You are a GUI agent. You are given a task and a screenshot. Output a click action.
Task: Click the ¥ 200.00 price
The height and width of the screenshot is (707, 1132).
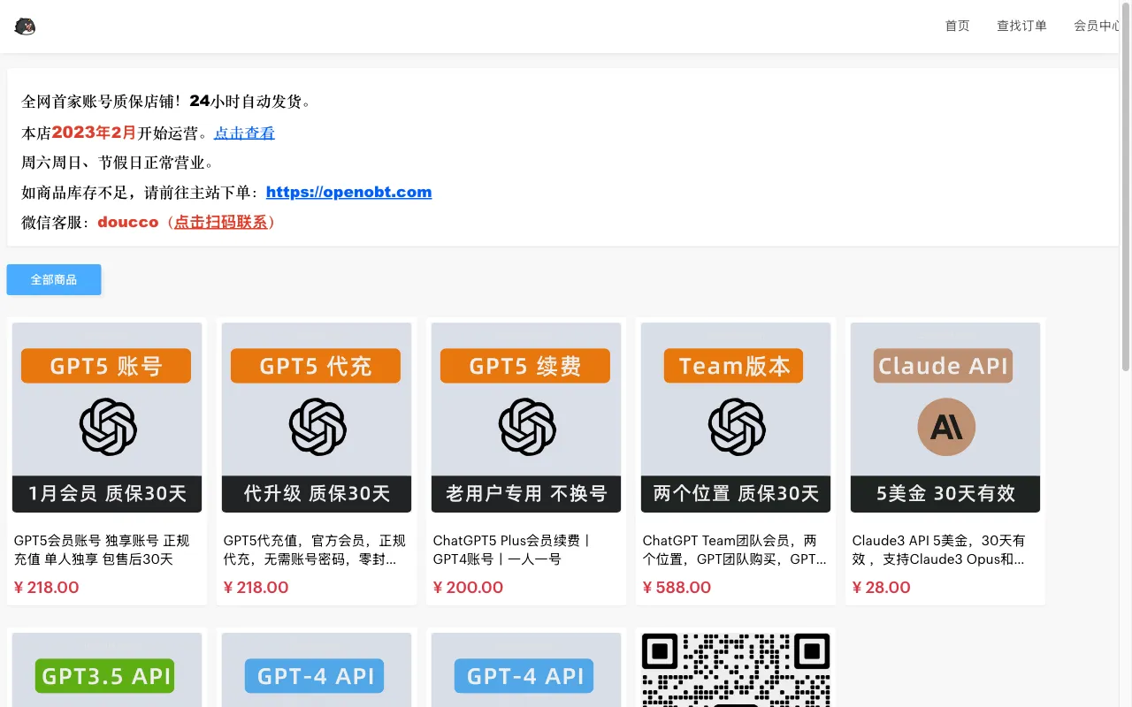tap(468, 588)
